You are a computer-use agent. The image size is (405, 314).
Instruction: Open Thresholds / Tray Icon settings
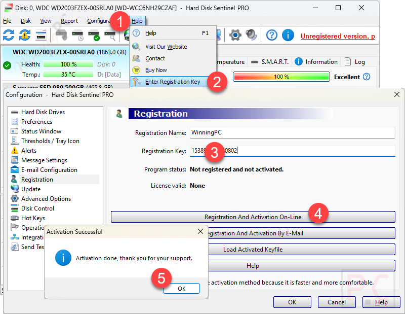(50, 141)
